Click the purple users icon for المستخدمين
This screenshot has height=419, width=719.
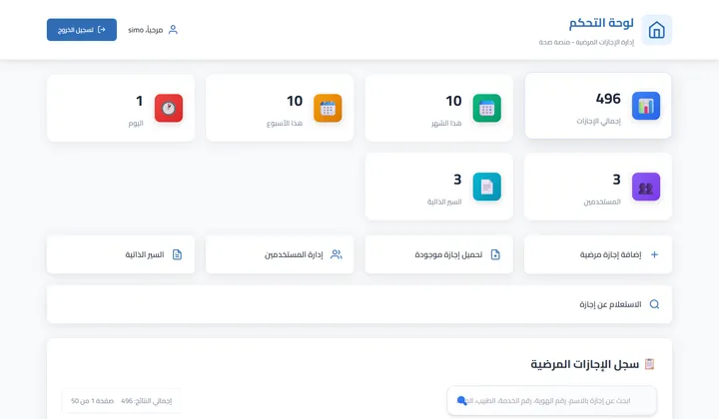(x=646, y=187)
